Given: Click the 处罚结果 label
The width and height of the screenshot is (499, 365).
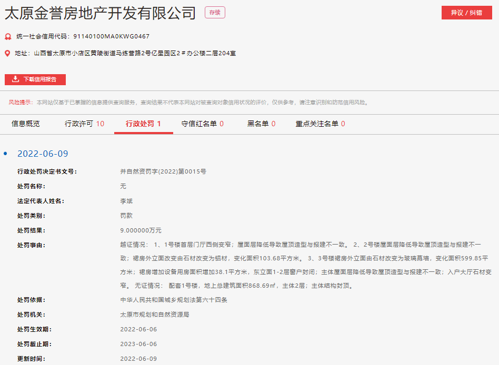Looking at the screenshot, I should tap(31, 230).
